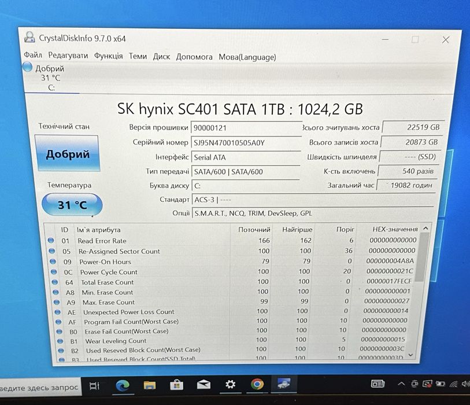Click status dot of Read Error Rate
Viewport: 470px width, 405px height.
click(x=51, y=240)
